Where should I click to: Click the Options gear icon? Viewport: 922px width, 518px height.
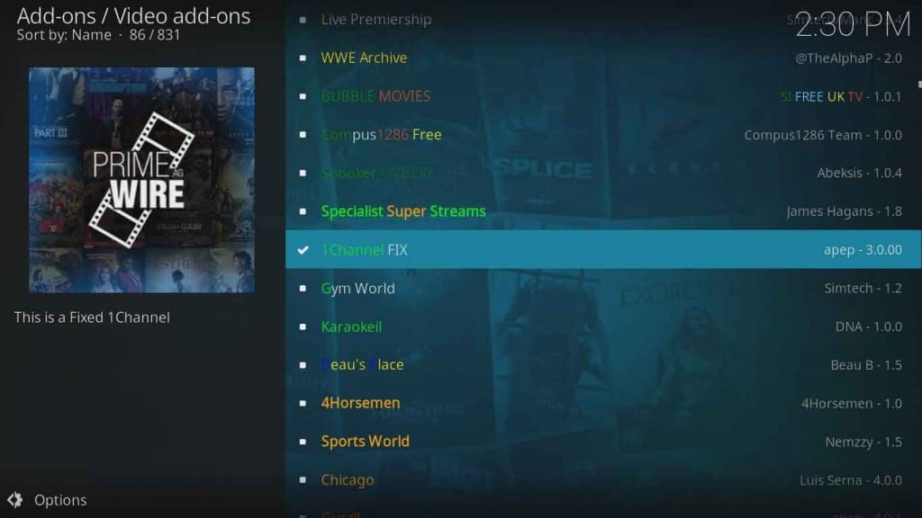(x=14, y=500)
